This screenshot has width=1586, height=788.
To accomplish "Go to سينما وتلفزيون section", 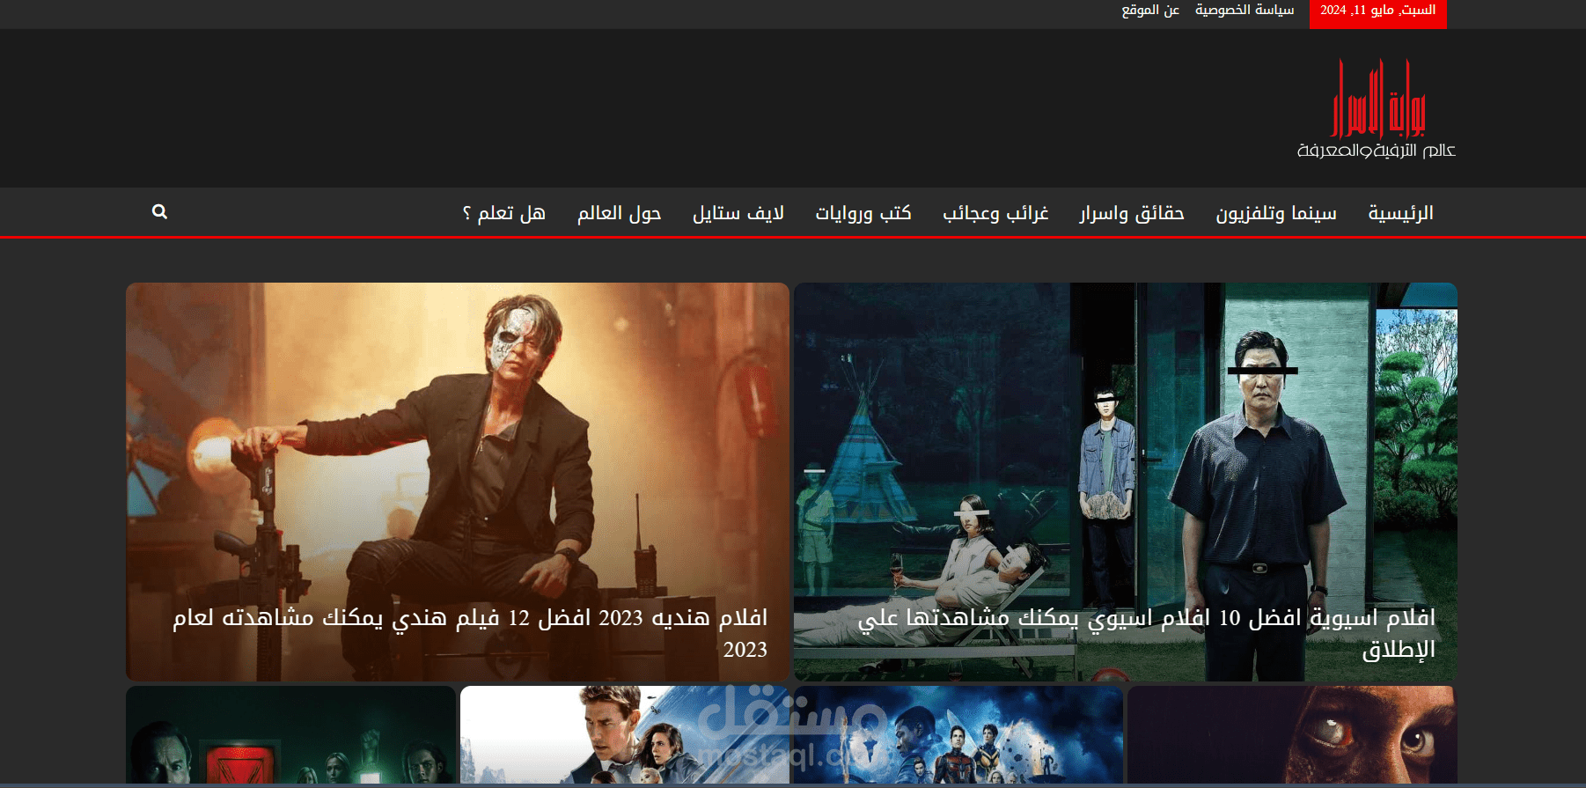I will 1276,213.
